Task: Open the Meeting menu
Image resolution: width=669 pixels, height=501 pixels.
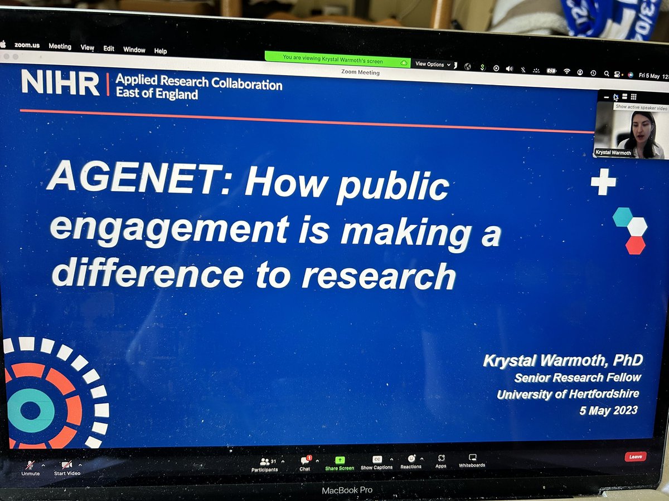Action: pos(60,46)
